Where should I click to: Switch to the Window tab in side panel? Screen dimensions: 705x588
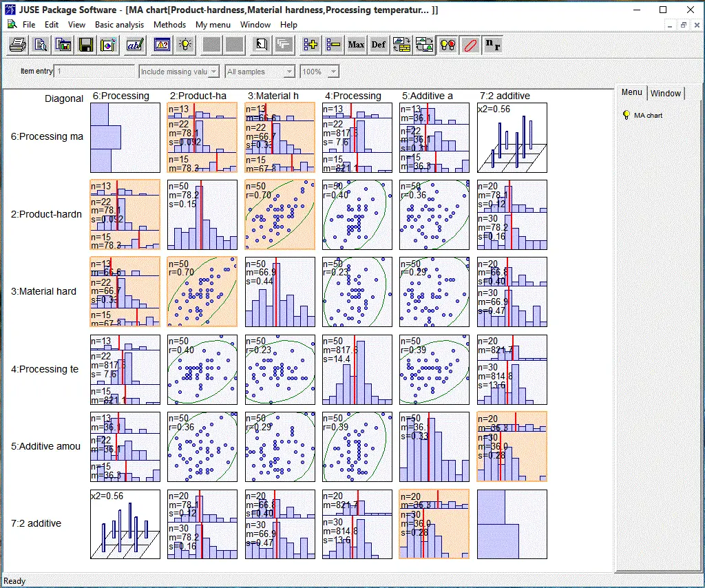point(665,93)
